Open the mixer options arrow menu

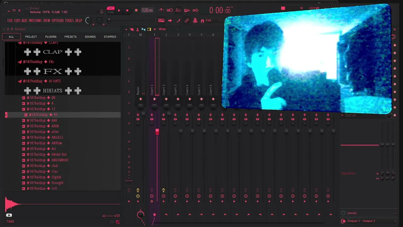(126, 29)
